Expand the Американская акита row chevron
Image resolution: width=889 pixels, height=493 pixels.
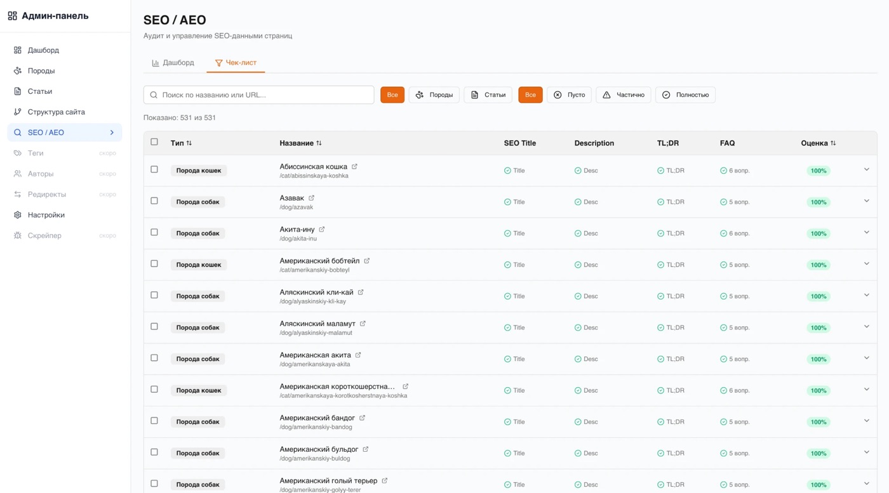point(867,358)
